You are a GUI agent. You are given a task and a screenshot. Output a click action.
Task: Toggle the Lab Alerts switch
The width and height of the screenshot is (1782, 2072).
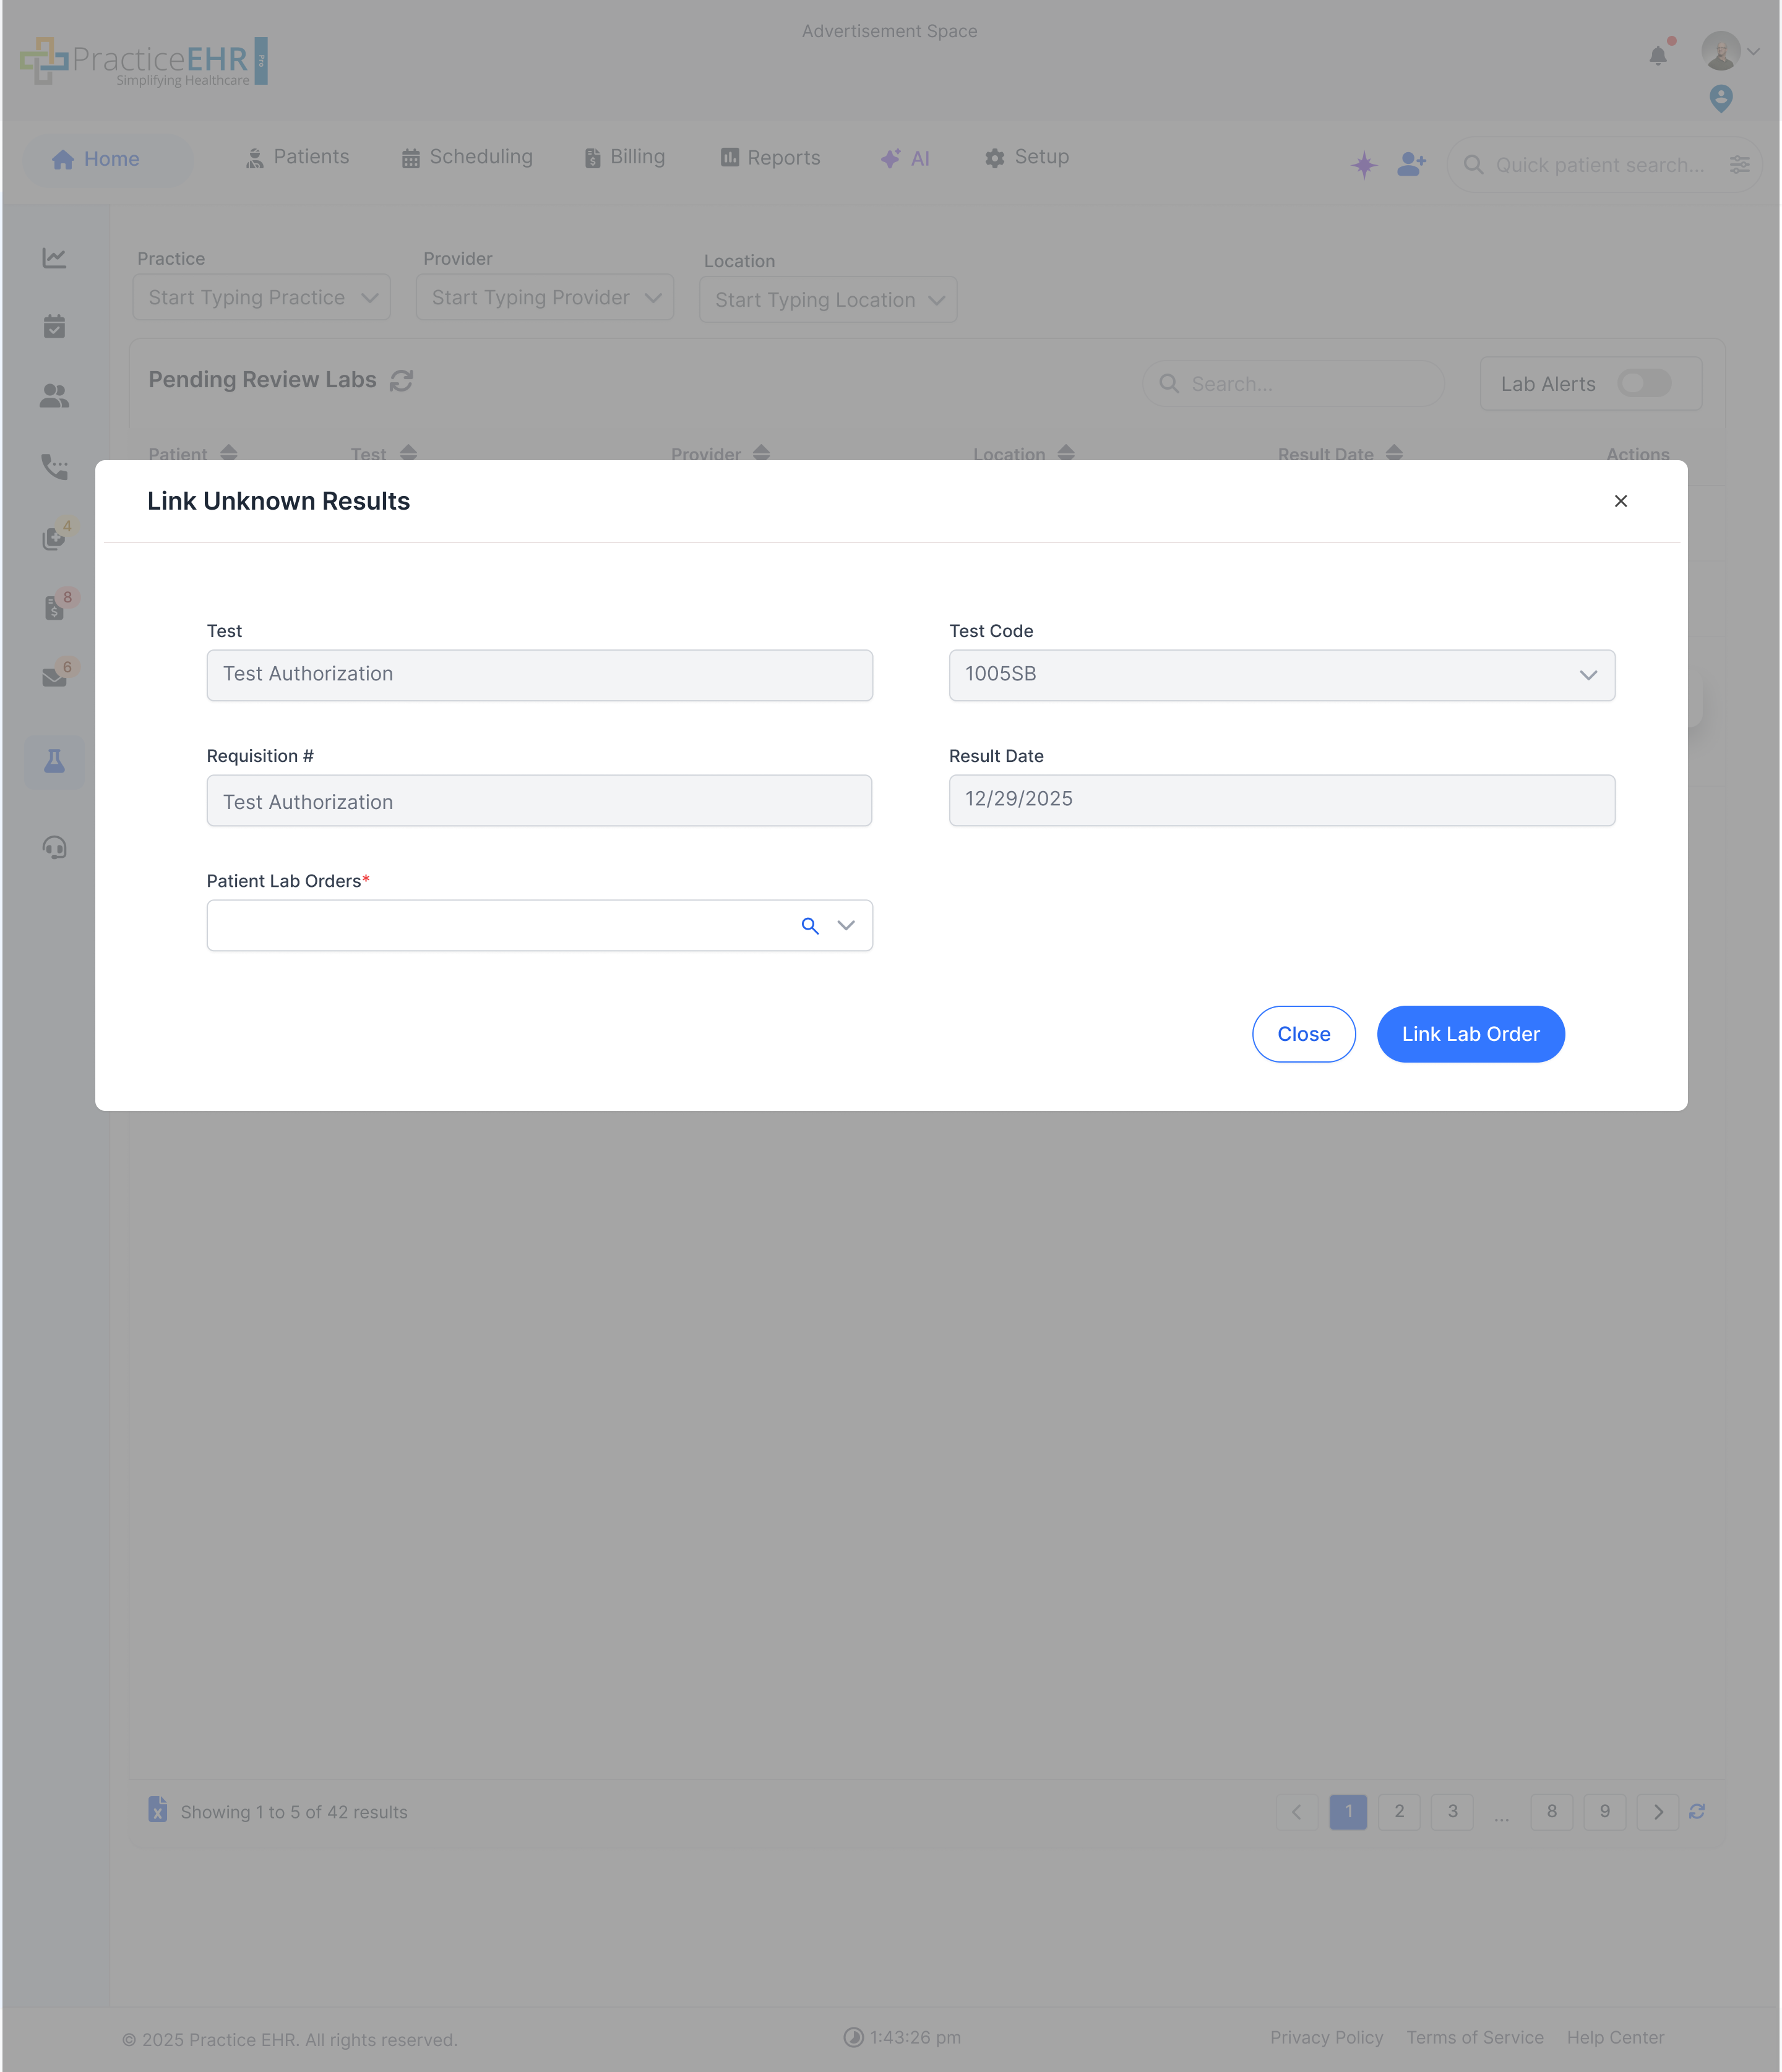coord(1643,384)
